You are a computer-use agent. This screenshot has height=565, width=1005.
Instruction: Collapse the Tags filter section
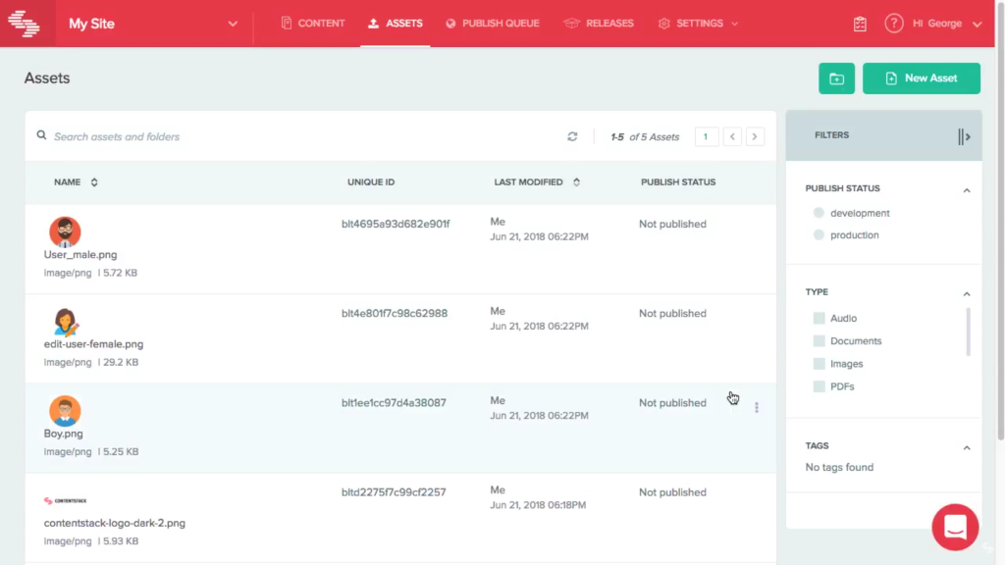pyautogui.click(x=966, y=447)
